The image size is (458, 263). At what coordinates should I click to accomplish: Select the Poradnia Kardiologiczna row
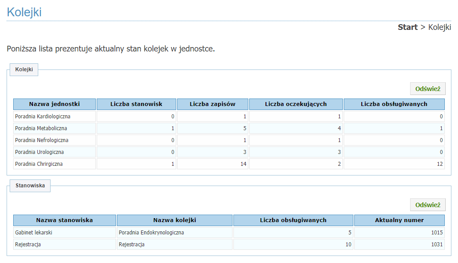(43, 117)
